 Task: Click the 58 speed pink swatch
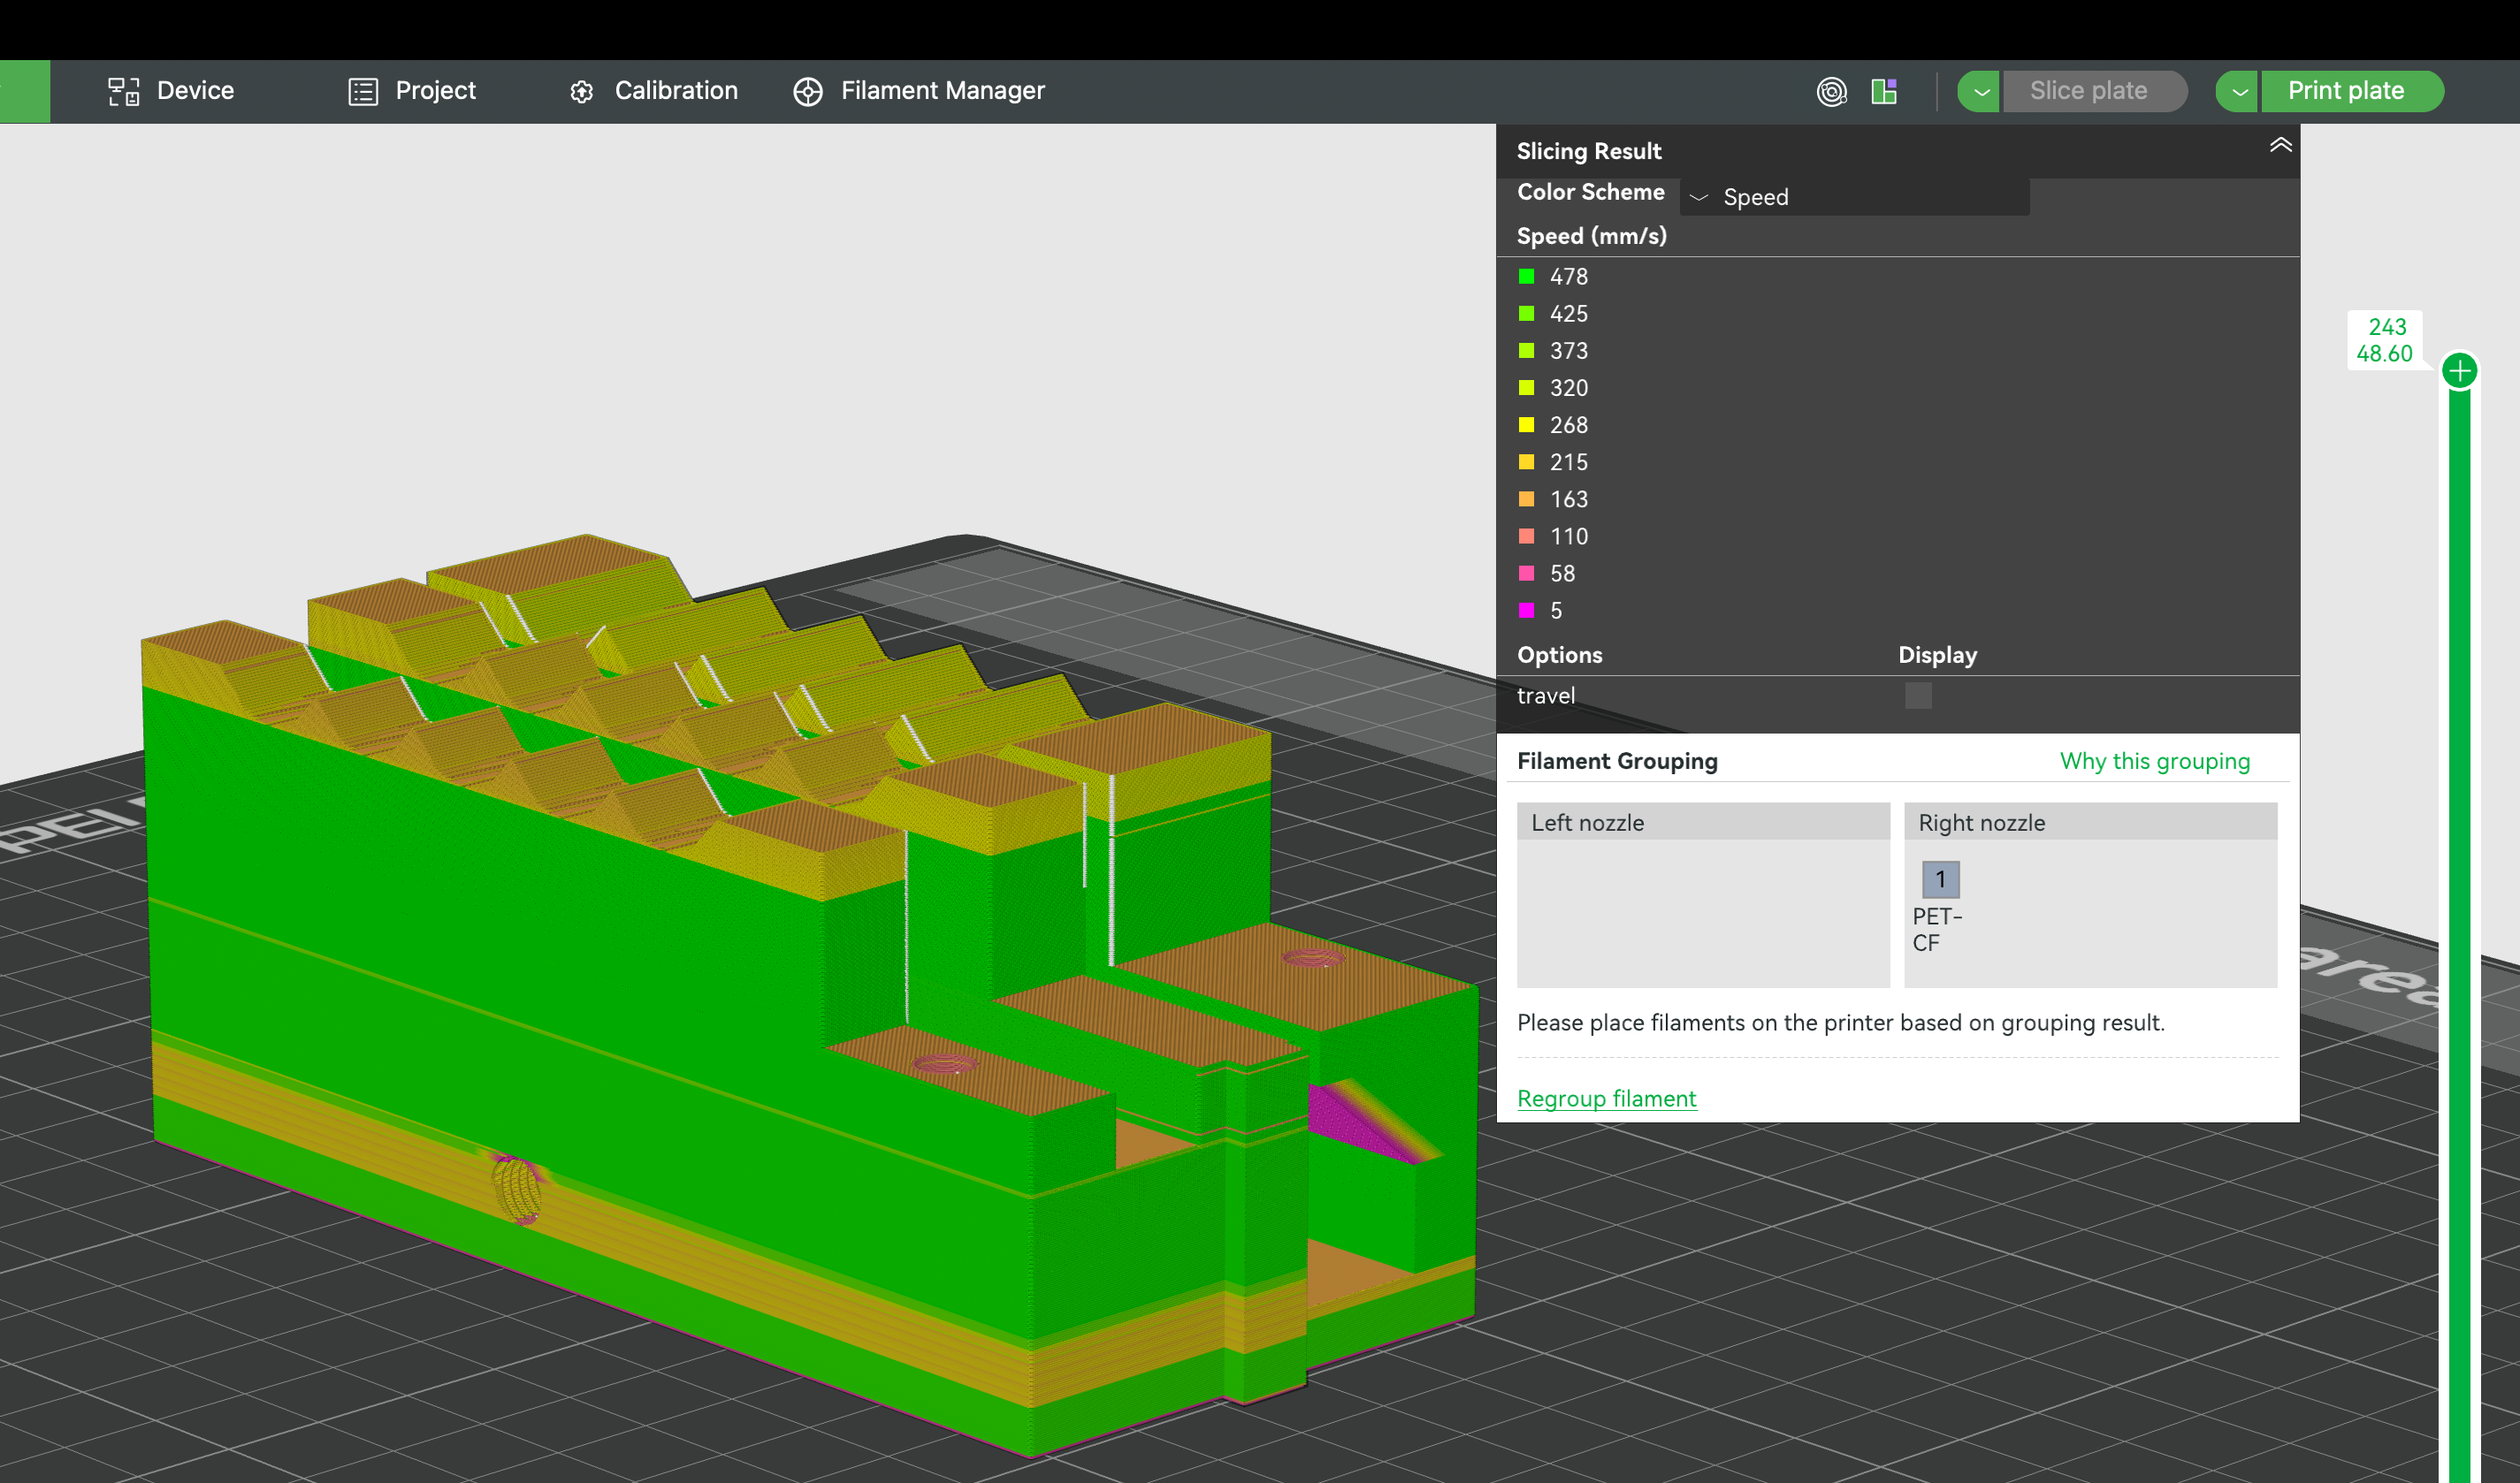(1526, 573)
